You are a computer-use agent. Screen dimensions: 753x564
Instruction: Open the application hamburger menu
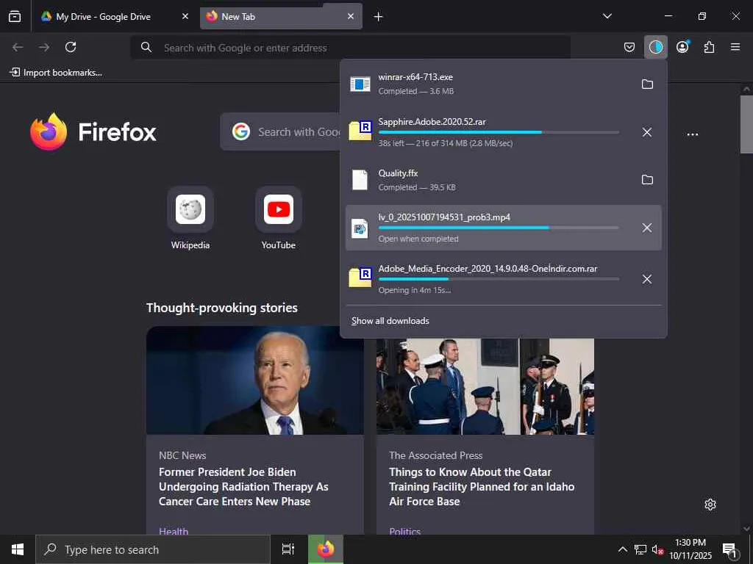click(735, 47)
